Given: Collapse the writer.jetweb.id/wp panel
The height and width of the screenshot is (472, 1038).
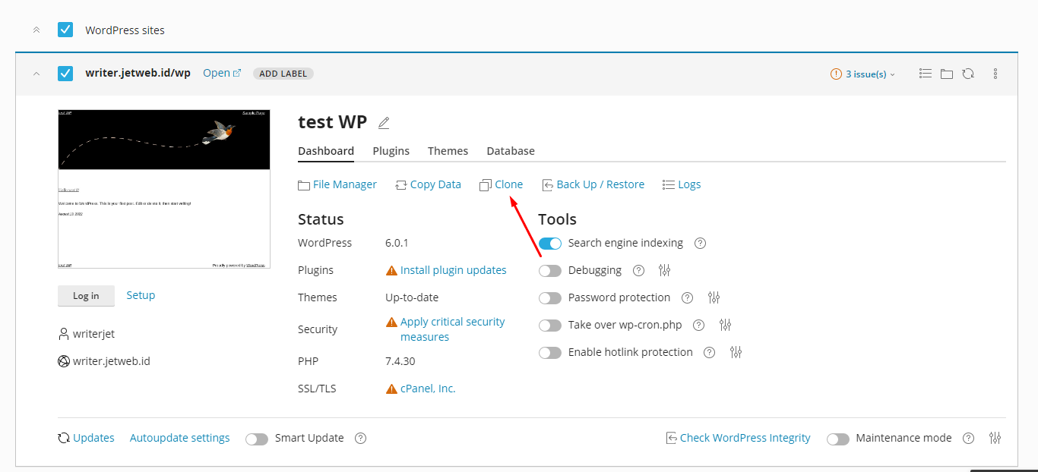Looking at the screenshot, I should pyautogui.click(x=36, y=74).
